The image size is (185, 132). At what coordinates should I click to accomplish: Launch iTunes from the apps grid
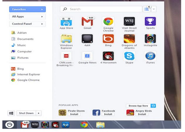pos(150,56)
